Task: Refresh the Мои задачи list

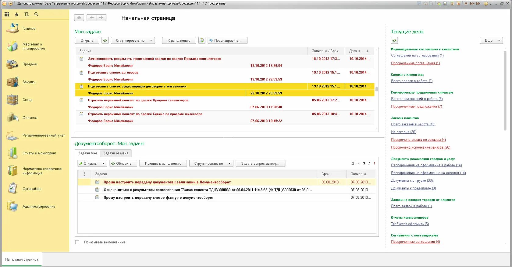Action: pyautogui.click(x=105, y=40)
